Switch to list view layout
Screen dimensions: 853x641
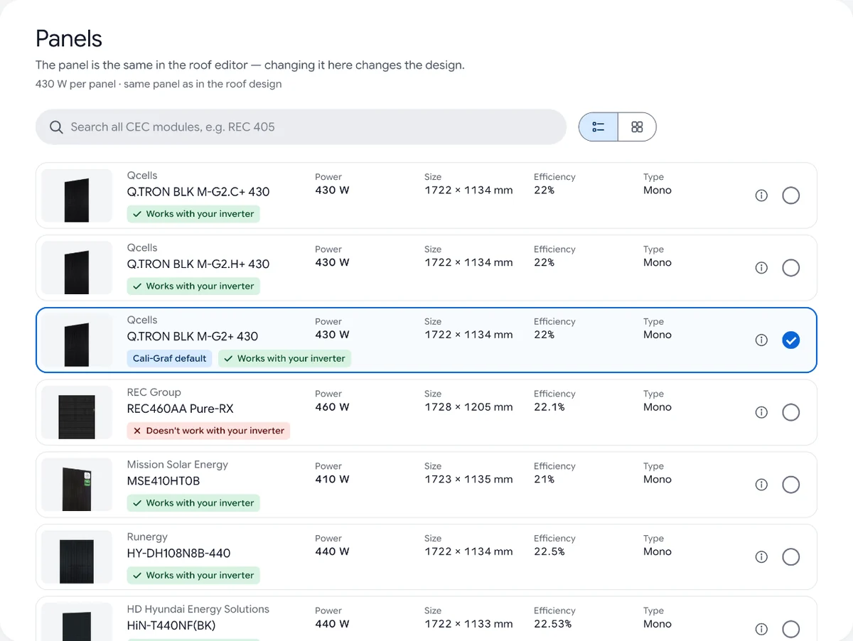coord(599,127)
